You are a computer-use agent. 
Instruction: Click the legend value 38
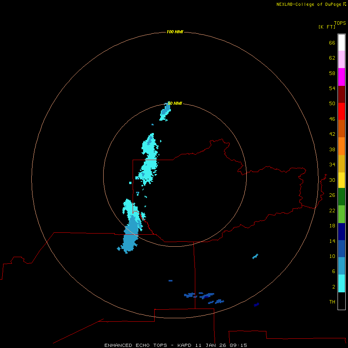[332, 149]
